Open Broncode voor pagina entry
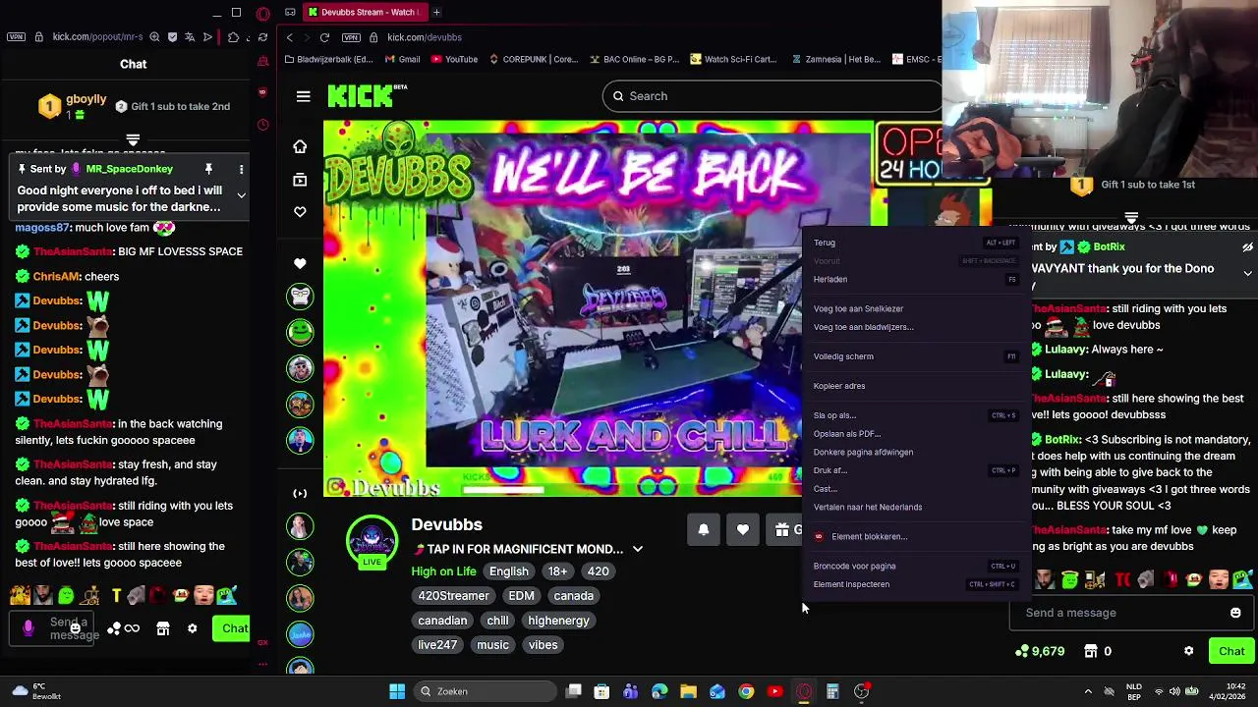Screen dimensions: 1258x707 [x=914, y=566]
